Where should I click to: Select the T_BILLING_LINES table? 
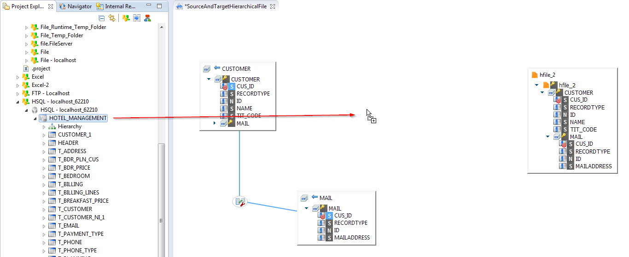click(78, 193)
